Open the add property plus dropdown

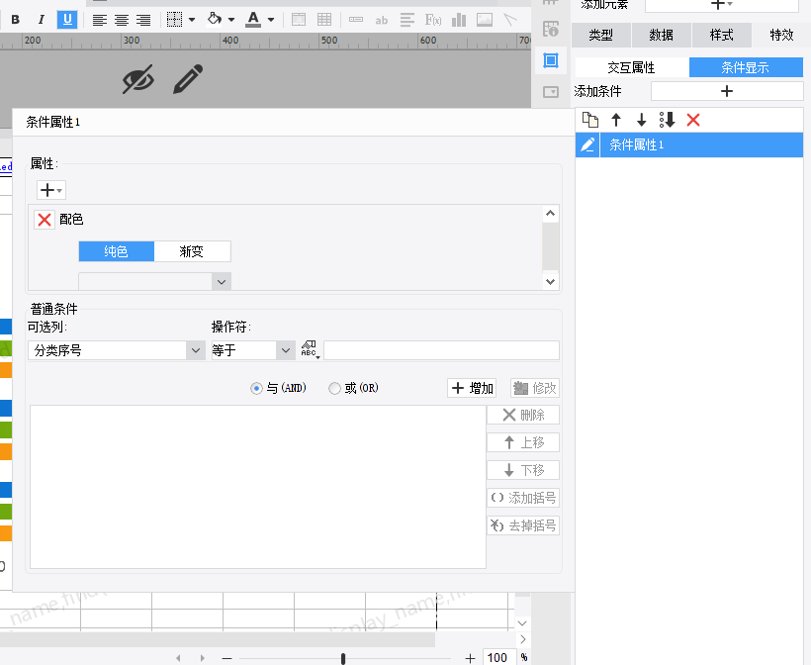51,190
